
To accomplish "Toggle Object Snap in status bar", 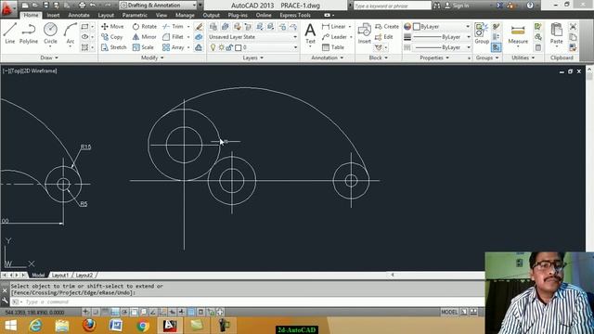I will pyautogui.click(x=134, y=312).
